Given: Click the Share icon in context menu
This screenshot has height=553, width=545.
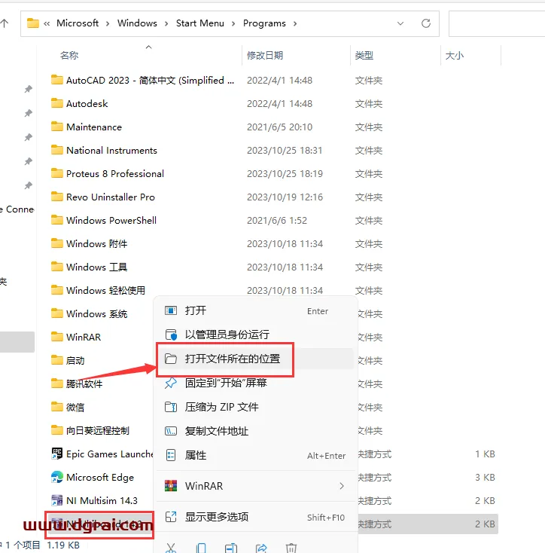Looking at the screenshot, I should click(x=261, y=548).
